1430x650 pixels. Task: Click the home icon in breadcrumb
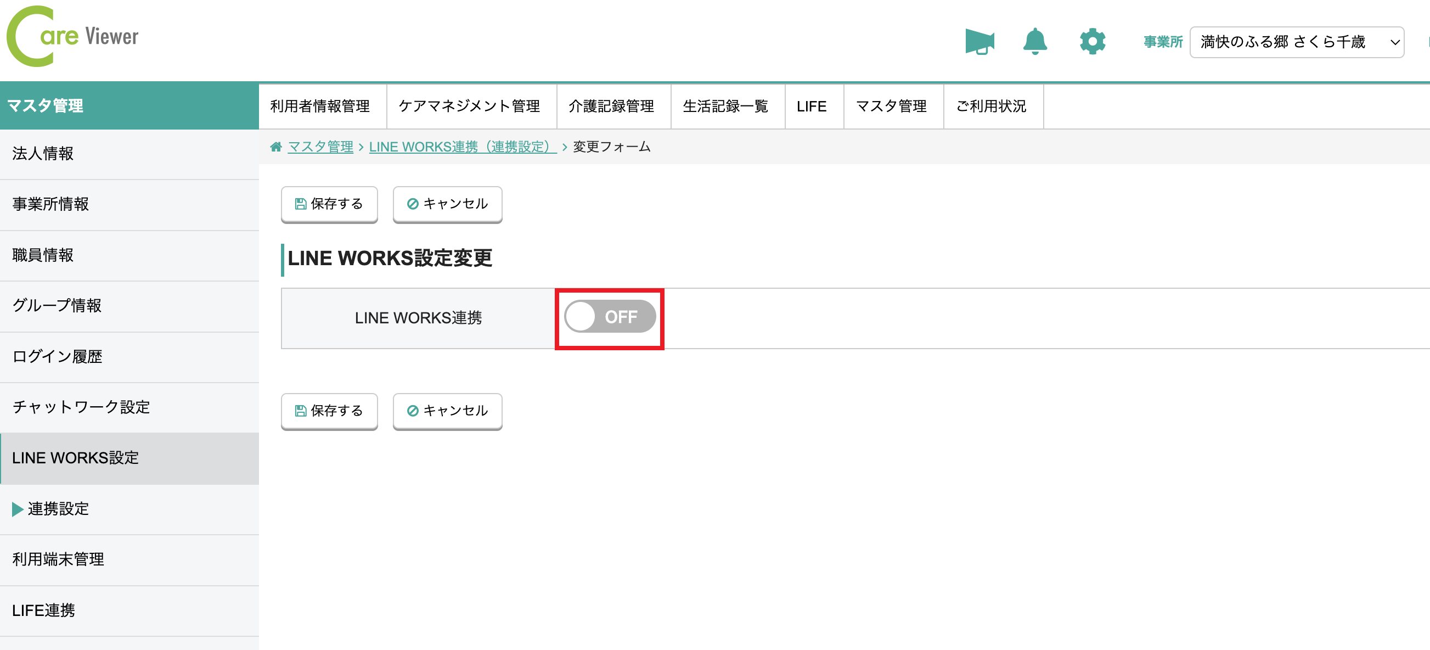(276, 147)
